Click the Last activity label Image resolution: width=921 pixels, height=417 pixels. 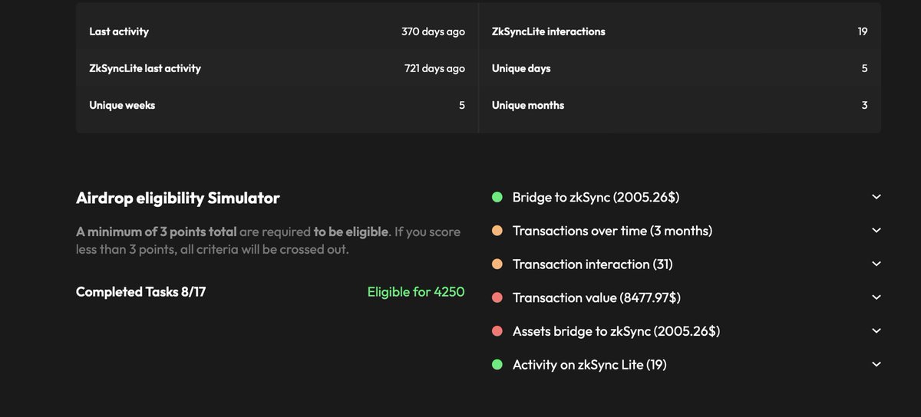tap(119, 32)
